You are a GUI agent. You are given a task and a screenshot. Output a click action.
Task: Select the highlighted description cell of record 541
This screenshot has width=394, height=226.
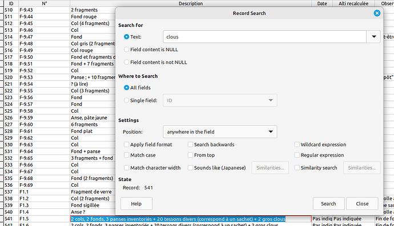coord(191,219)
